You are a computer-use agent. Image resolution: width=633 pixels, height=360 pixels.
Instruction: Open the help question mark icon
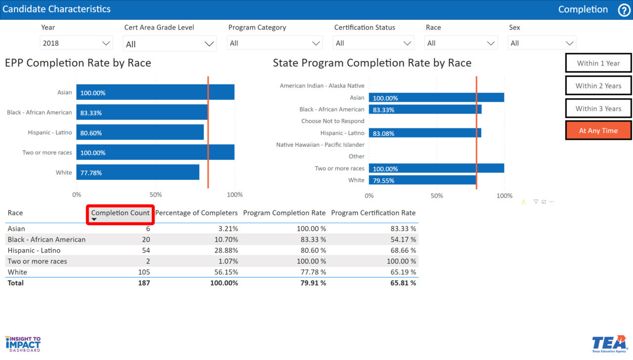point(624,10)
